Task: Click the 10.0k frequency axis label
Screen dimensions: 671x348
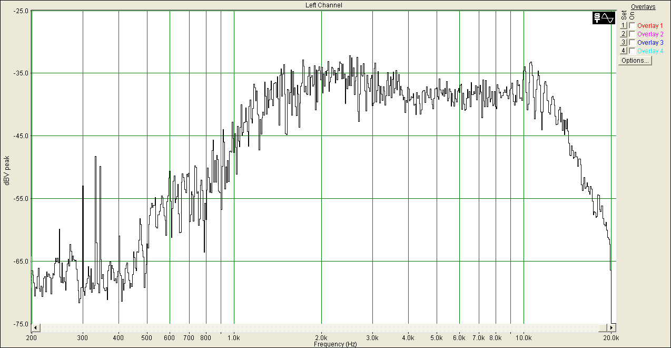Action: (x=524, y=337)
